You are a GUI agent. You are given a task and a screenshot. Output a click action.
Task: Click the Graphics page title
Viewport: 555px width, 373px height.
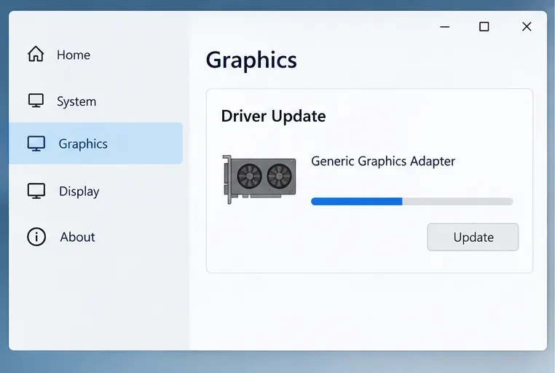coord(251,60)
